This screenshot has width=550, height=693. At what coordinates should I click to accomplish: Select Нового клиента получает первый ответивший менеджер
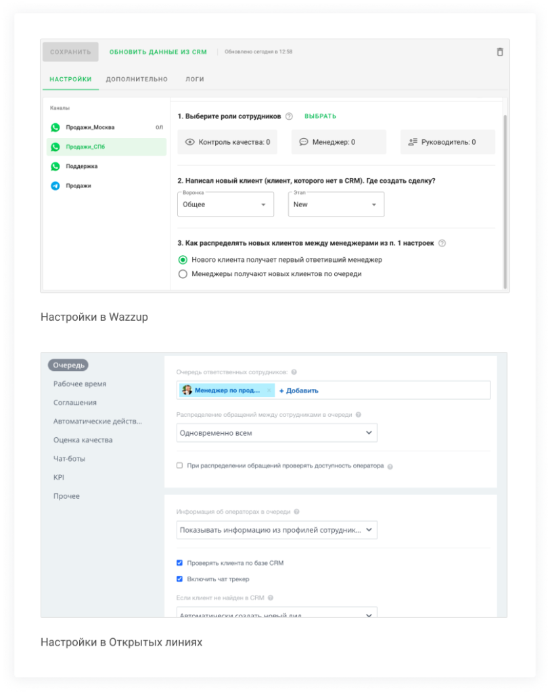182,260
